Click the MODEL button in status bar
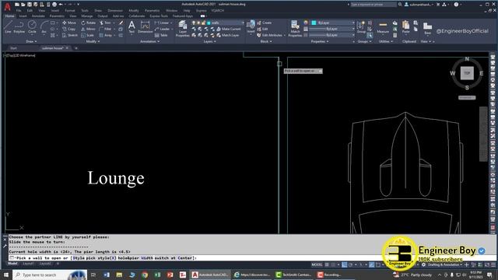 tap(317, 264)
